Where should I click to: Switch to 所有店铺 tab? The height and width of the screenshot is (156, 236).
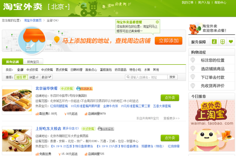pyautogui.click(x=12, y=62)
